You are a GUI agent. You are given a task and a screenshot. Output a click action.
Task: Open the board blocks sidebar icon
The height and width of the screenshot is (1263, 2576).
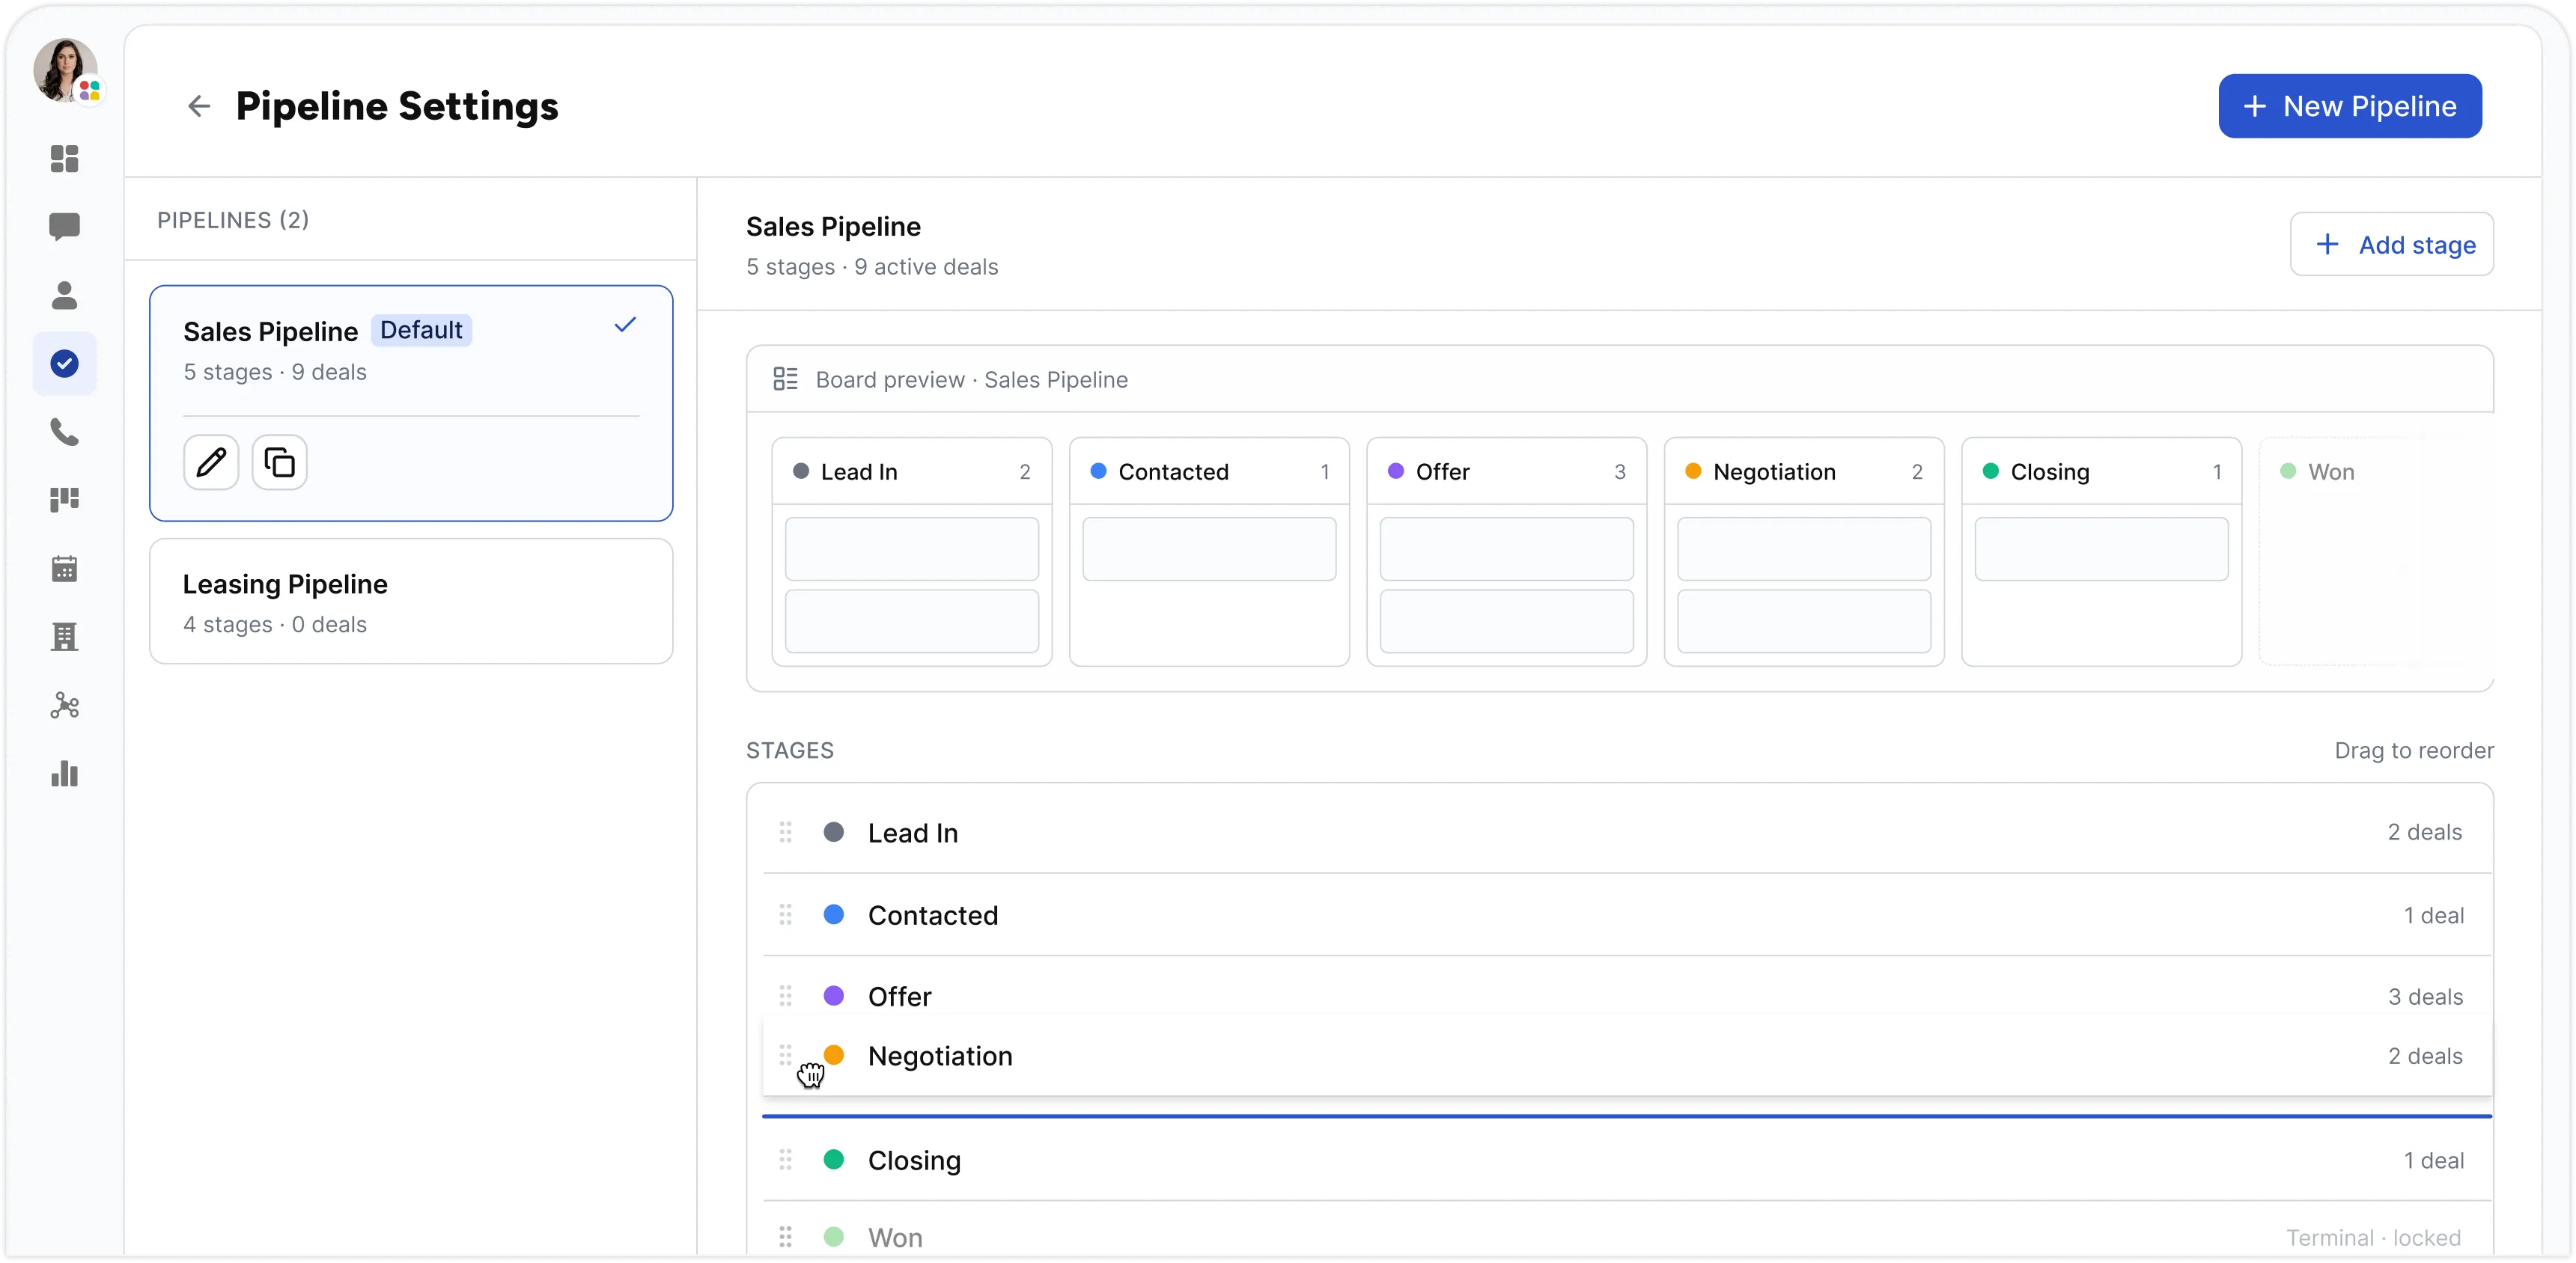pyautogui.click(x=64, y=500)
